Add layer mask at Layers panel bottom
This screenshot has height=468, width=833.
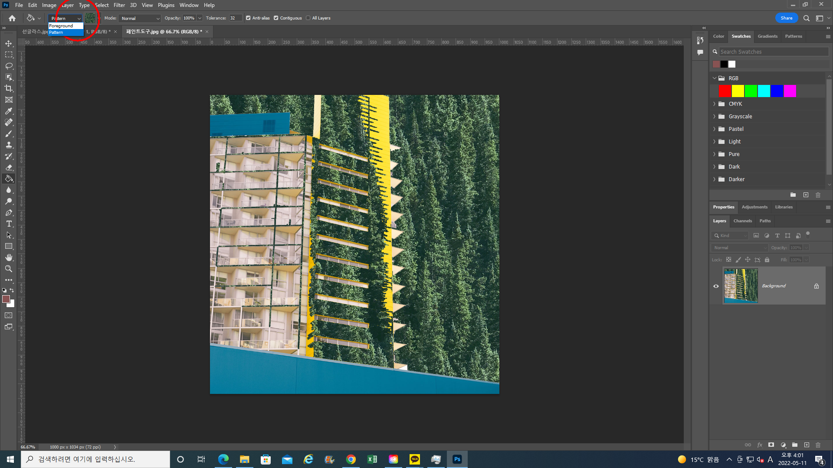(x=771, y=445)
